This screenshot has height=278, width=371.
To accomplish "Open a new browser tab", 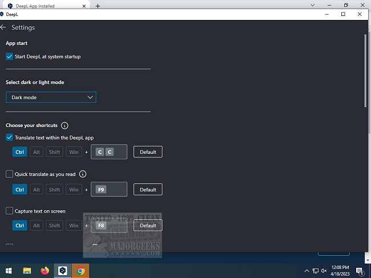I will 98,6.
